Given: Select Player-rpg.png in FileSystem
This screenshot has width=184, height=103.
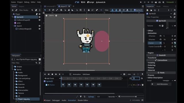Looking at the screenshot, I should pyautogui.click(x=24, y=99).
